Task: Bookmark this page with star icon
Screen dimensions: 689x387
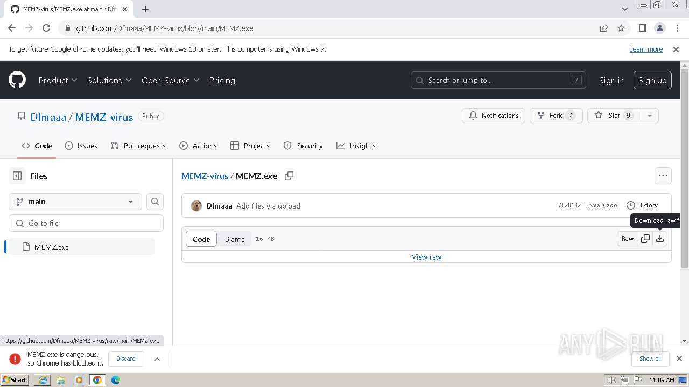Action: pyautogui.click(x=621, y=28)
